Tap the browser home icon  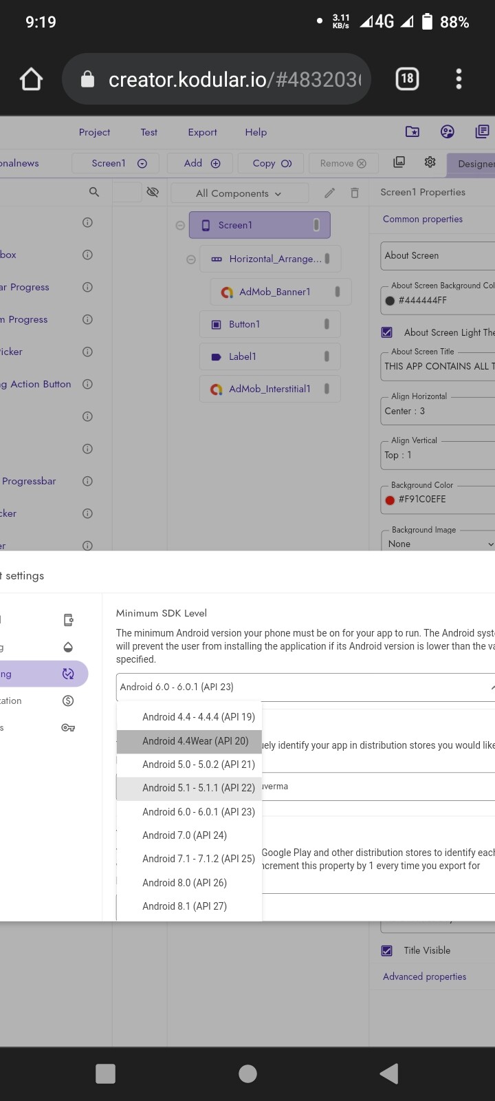pos(31,79)
